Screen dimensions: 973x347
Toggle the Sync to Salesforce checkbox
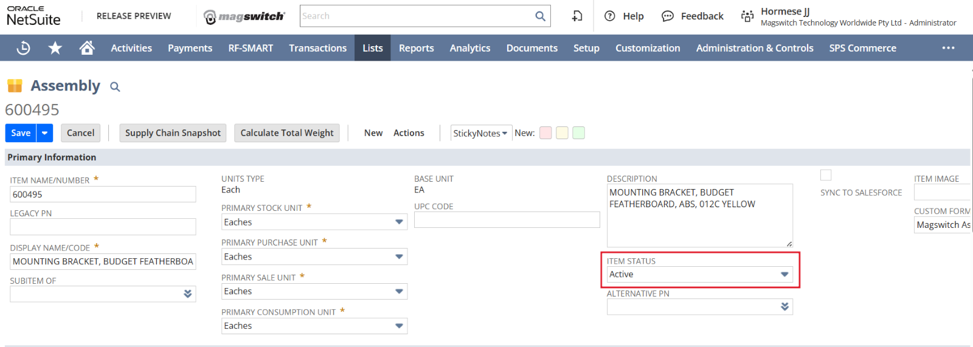pos(826,175)
